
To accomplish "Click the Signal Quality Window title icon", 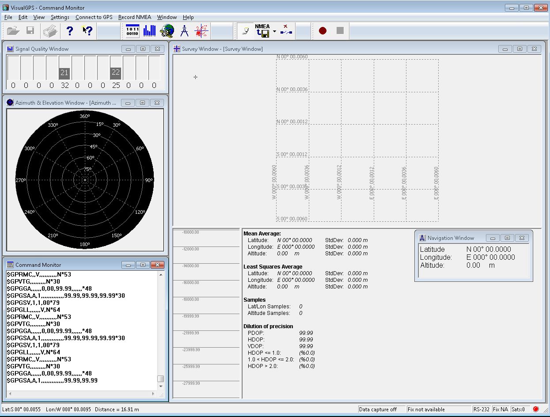I will pos(10,49).
